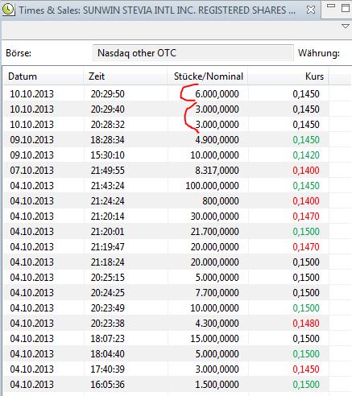Viewport: 352px width, 396px height.
Task: Click the time 15:30:10
Action: pyautogui.click(x=107, y=155)
